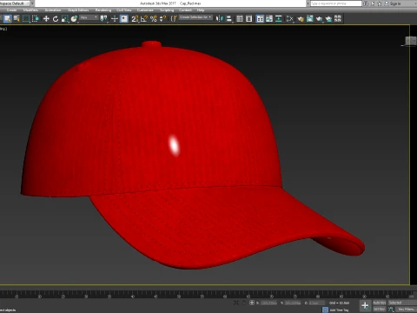Open the Selected key filter dropdown
417x313 pixels.
pos(402,303)
